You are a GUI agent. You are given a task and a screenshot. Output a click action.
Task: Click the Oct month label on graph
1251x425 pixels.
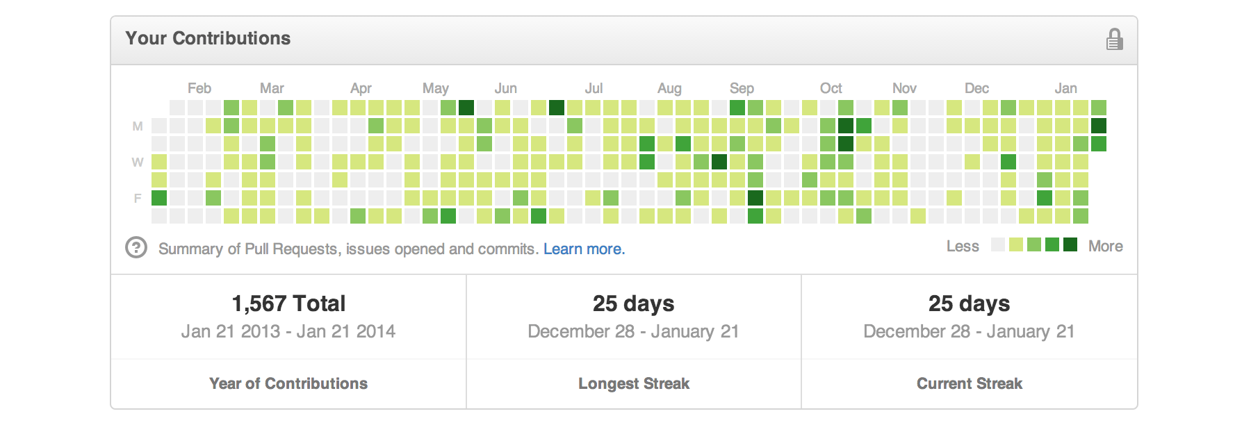(x=831, y=88)
